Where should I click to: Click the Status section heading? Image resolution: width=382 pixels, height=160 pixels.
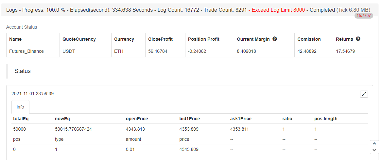click(23, 71)
